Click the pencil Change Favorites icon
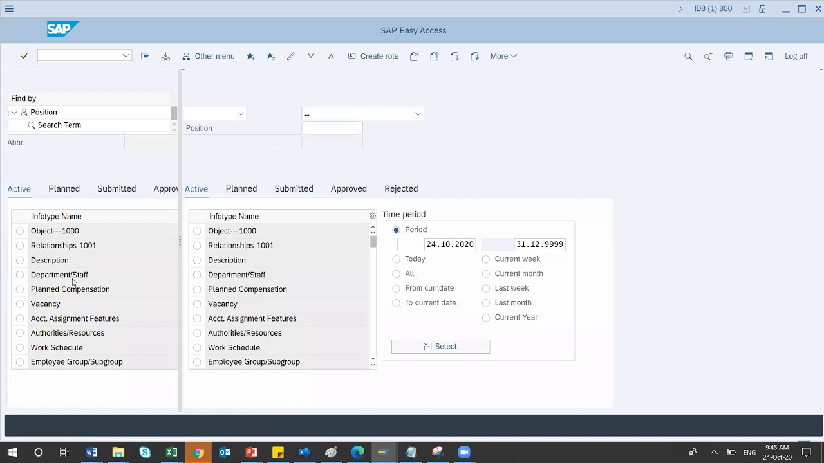The image size is (824, 463). [291, 56]
